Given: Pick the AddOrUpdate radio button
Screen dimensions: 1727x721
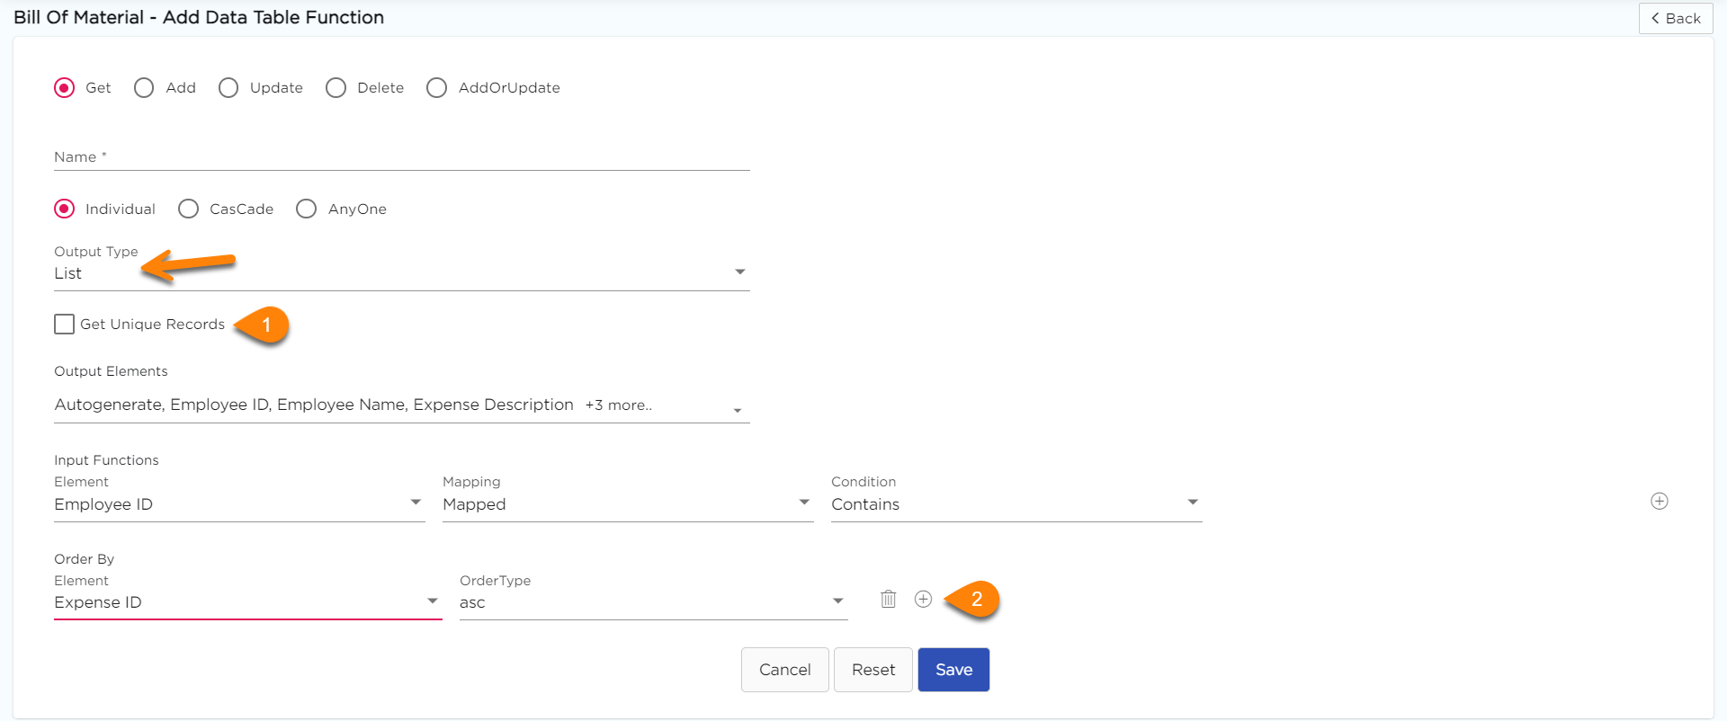Looking at the screenshot, I should click(437, 87).
